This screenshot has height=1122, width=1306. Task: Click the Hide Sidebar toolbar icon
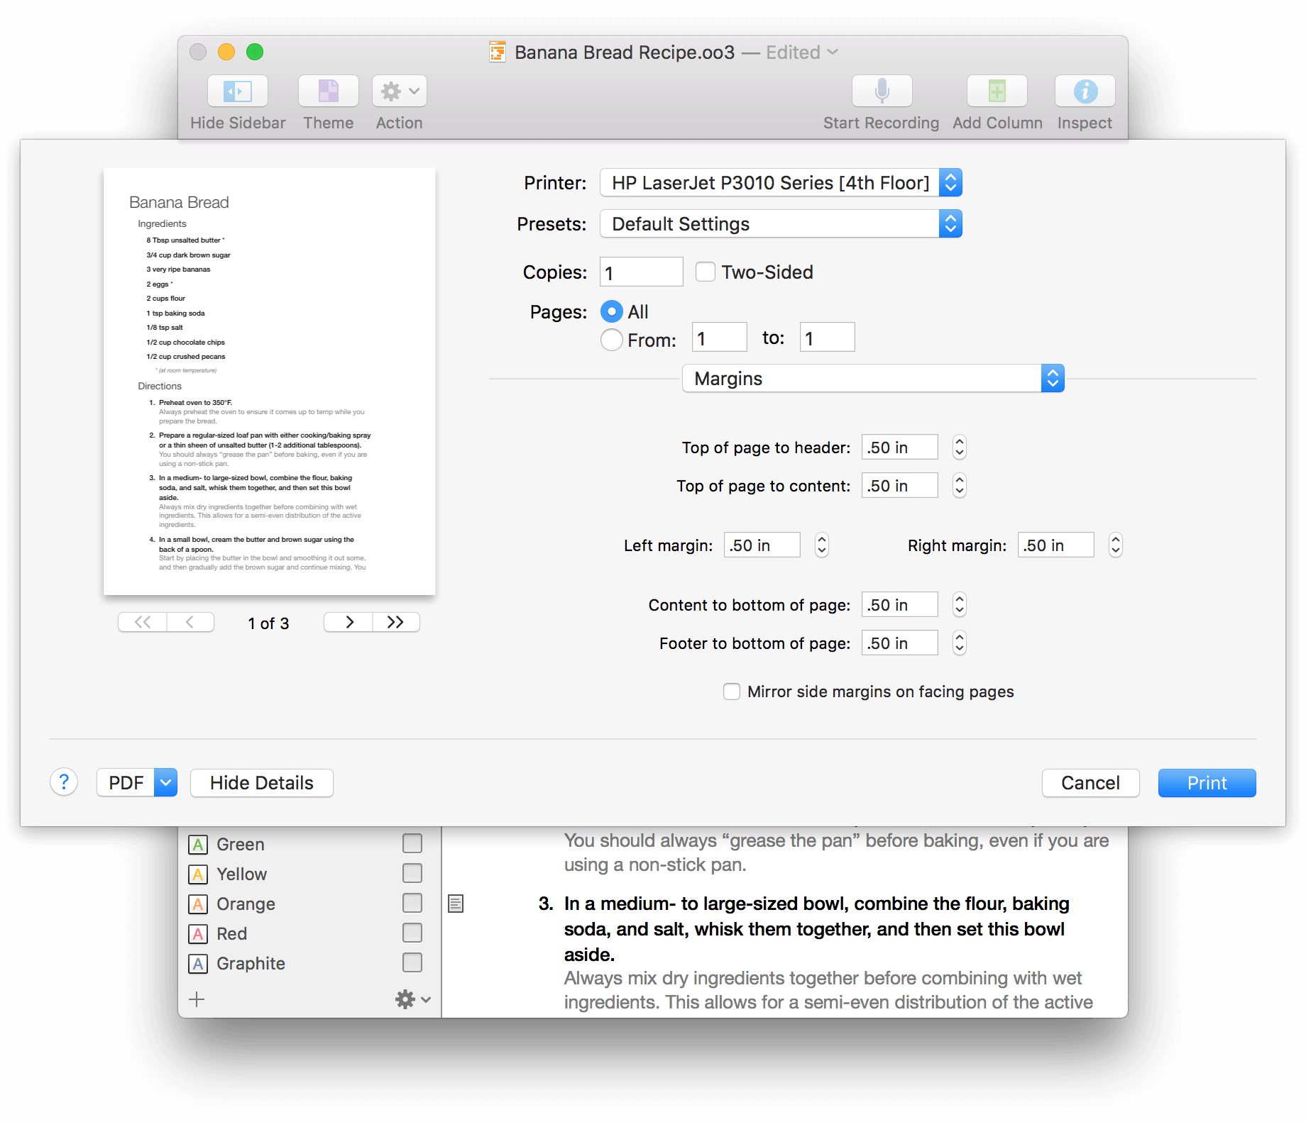pyautogui.click(x=237, y=91)
